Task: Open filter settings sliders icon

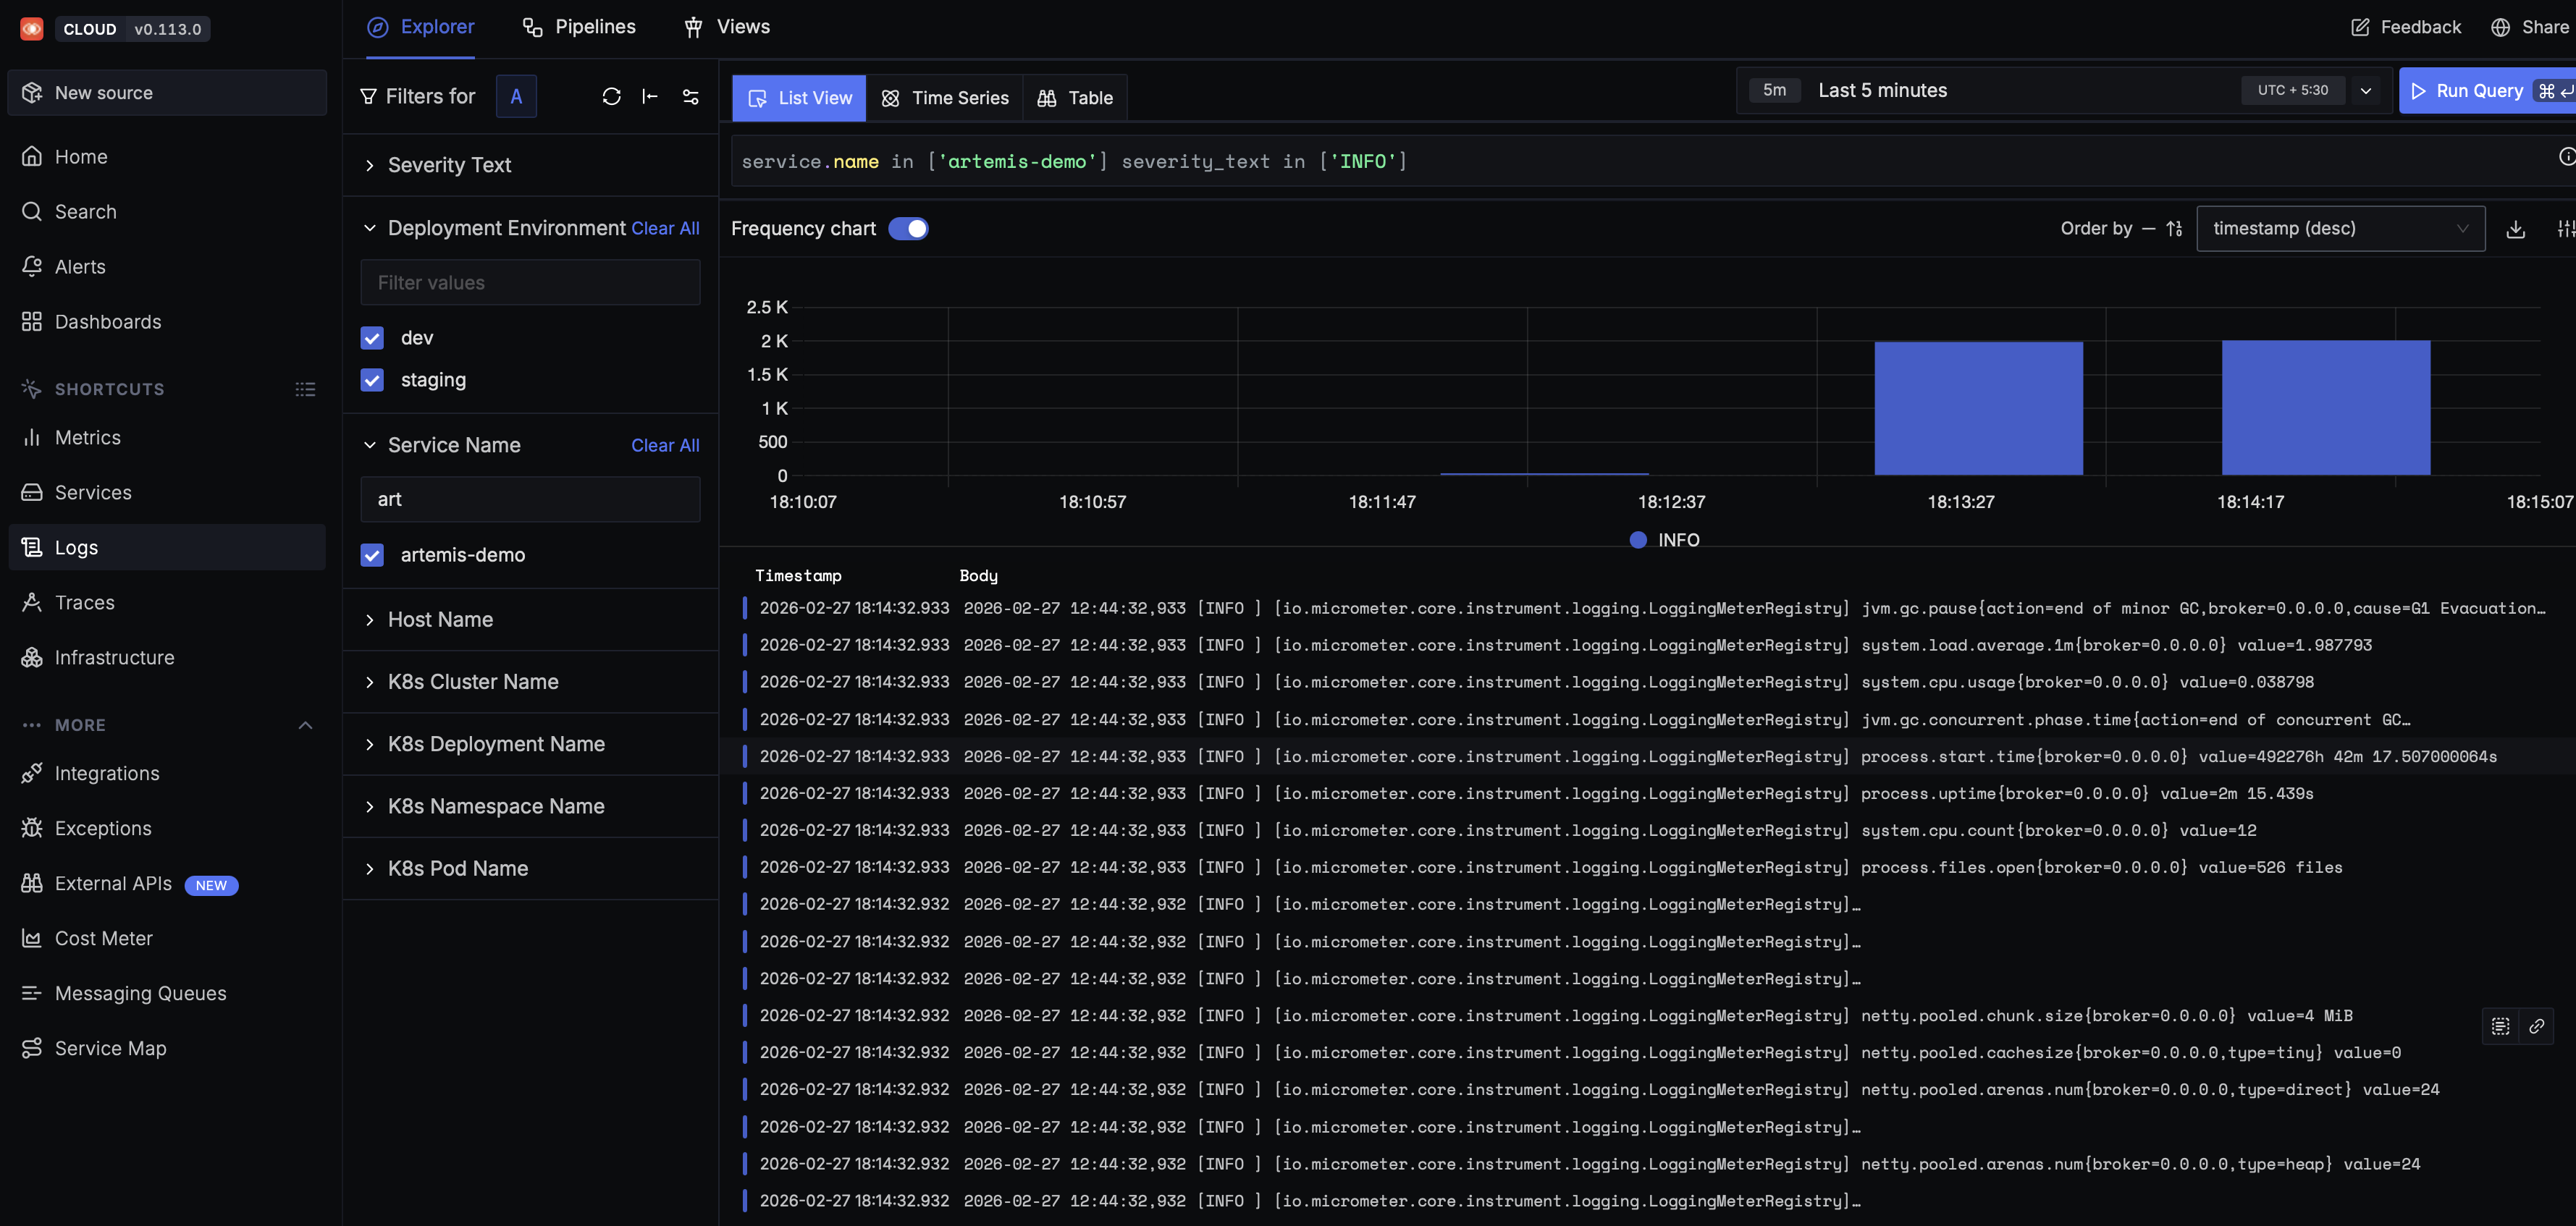Action: click(690, 96)
